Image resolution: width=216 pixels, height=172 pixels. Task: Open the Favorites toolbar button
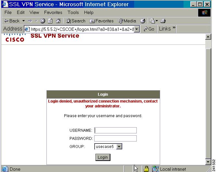pos(102,21)
